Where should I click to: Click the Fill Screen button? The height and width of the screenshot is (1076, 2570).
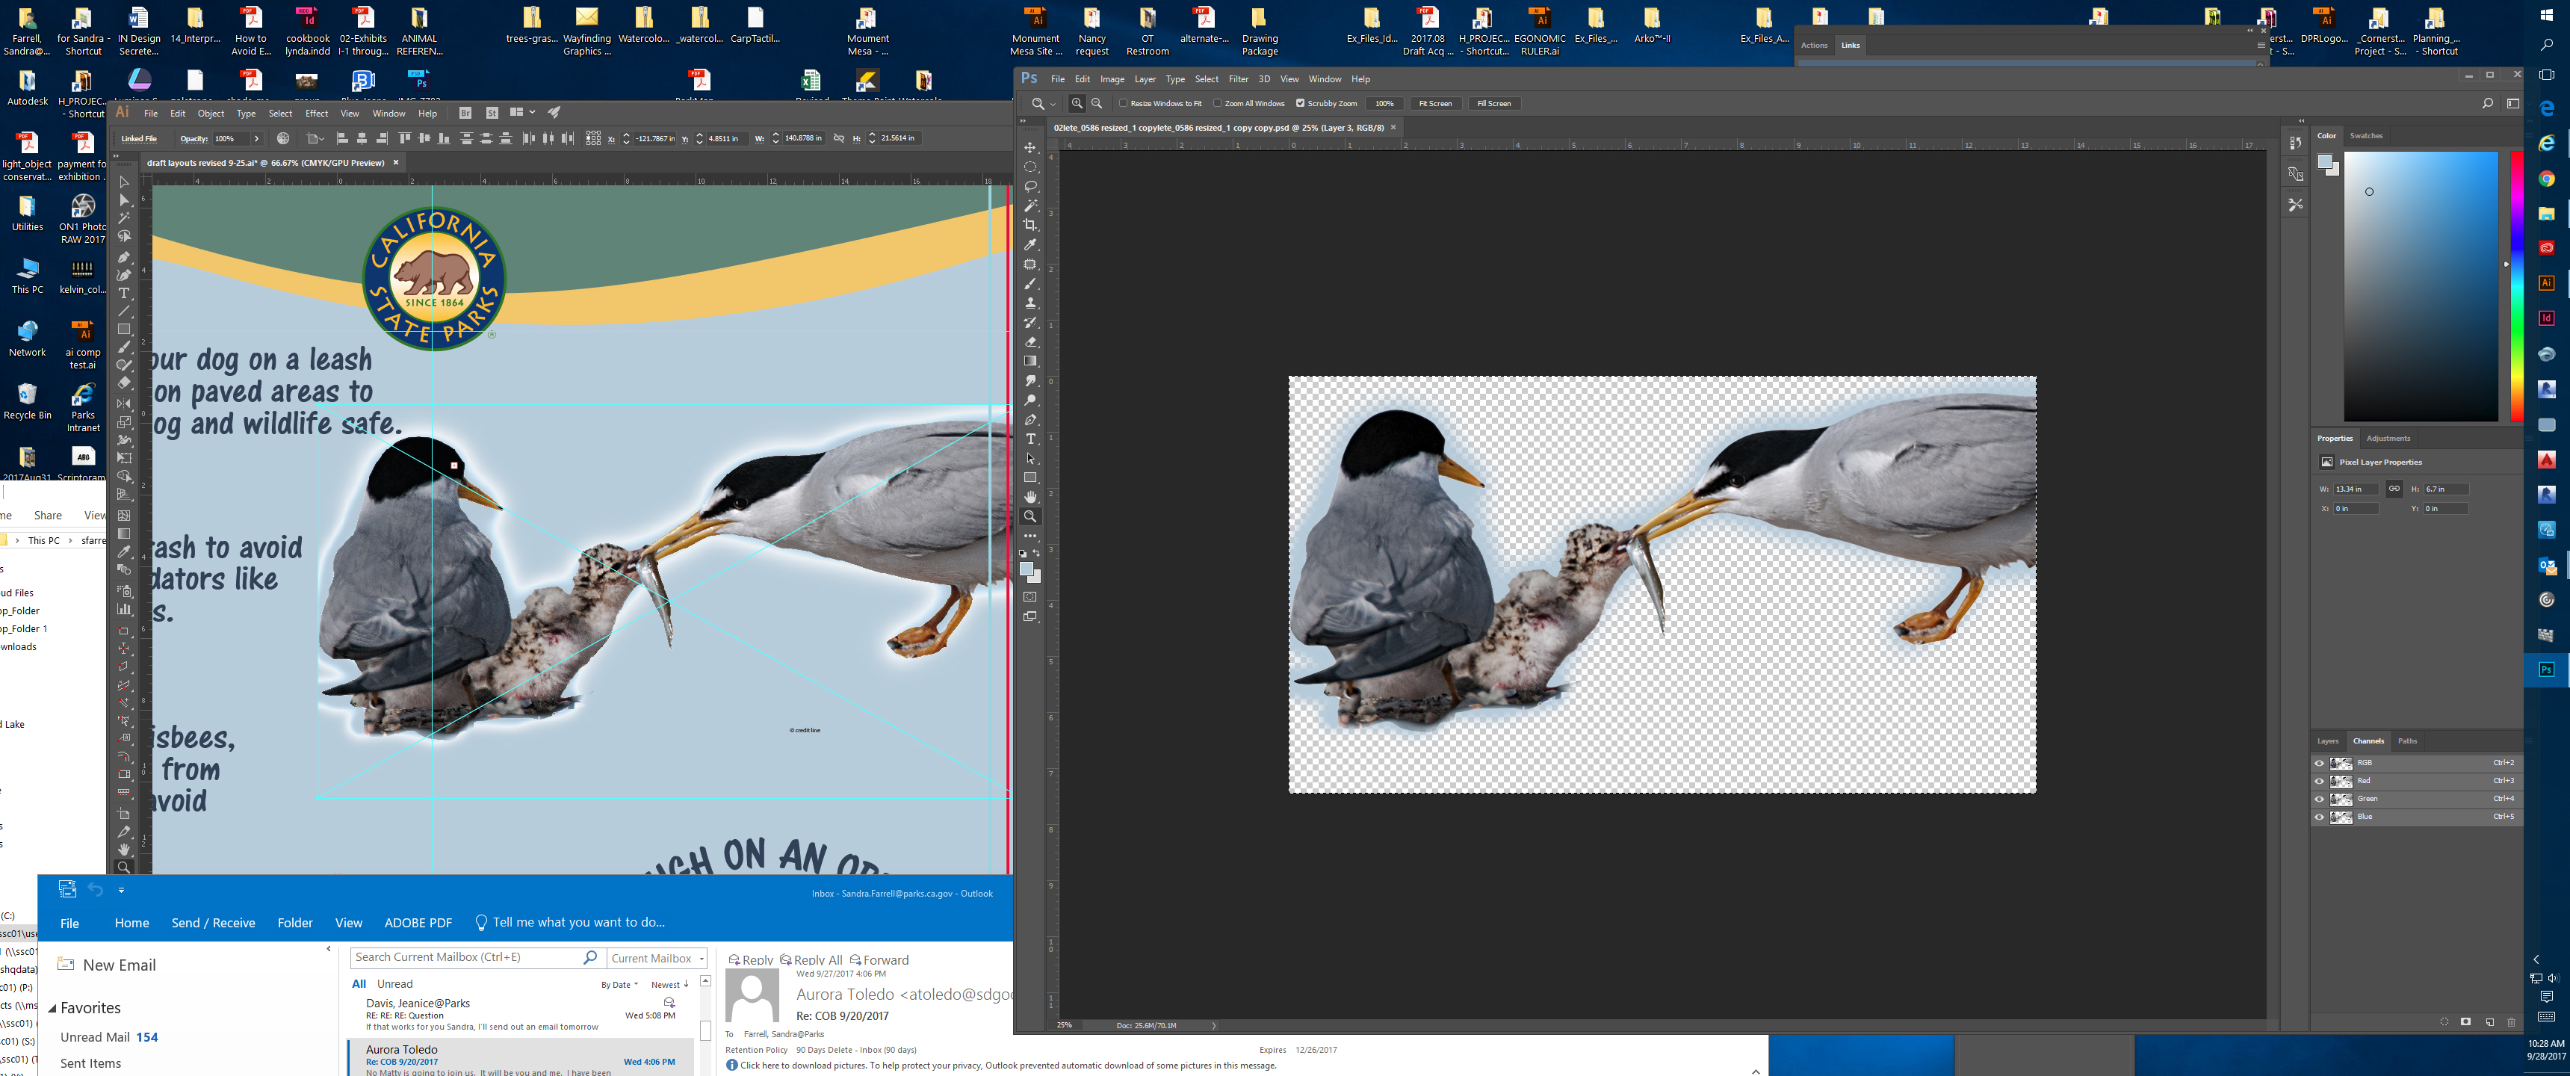[x=1493, y=103]
